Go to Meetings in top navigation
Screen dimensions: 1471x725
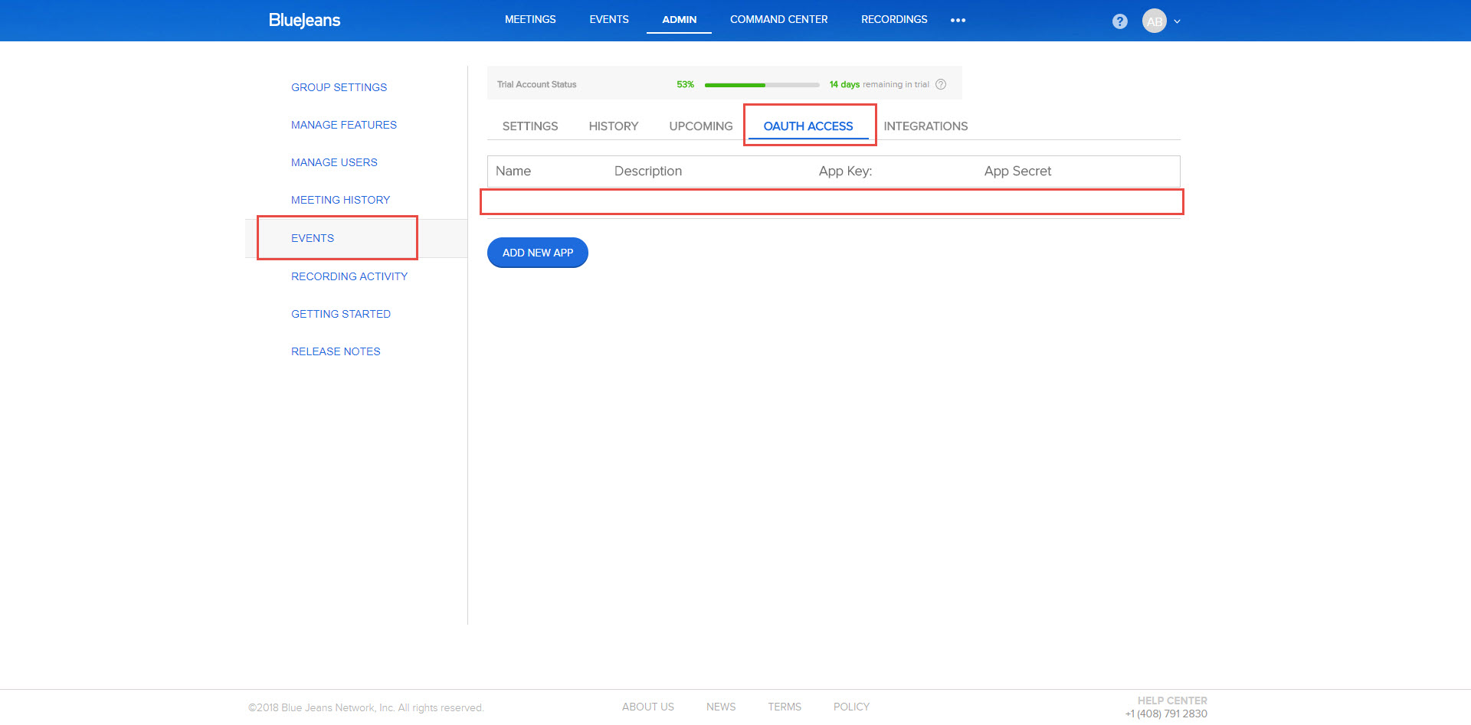click(530, 19)
